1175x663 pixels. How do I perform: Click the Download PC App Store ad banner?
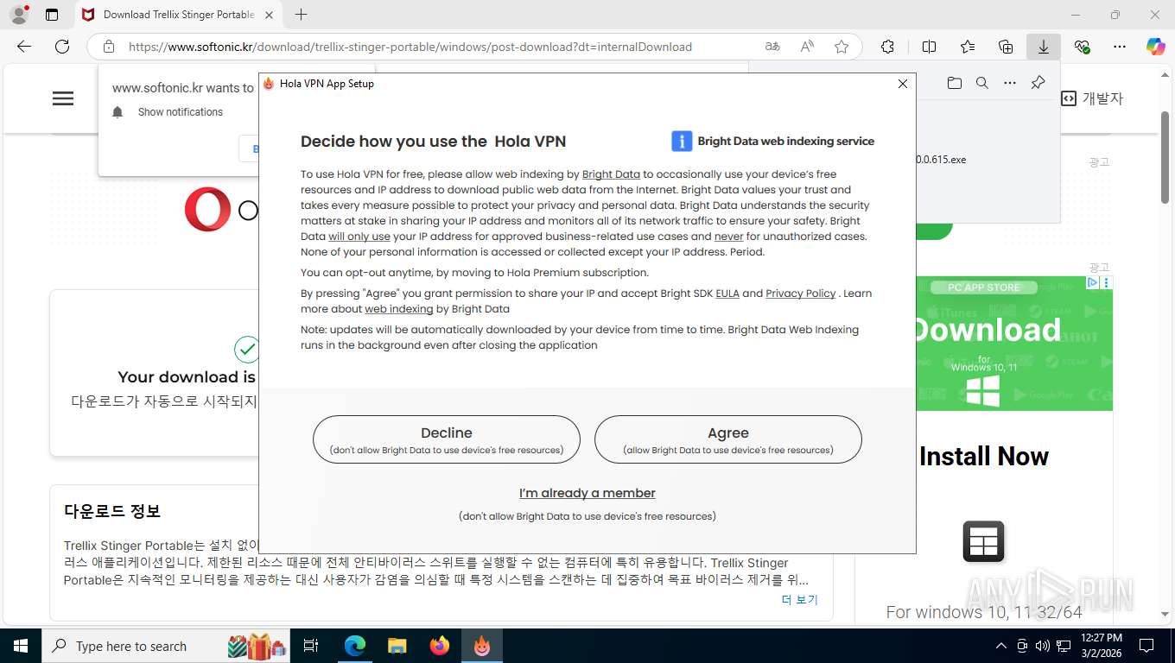tap(1014, 344)
